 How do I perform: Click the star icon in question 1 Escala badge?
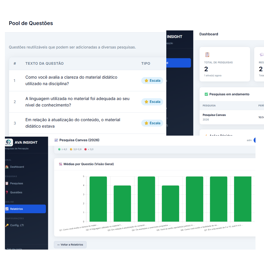pos(146,80)
